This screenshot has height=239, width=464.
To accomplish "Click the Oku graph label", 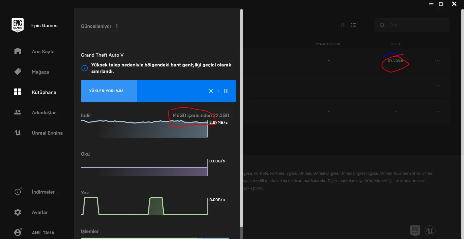I will click(x=85, y=154).
